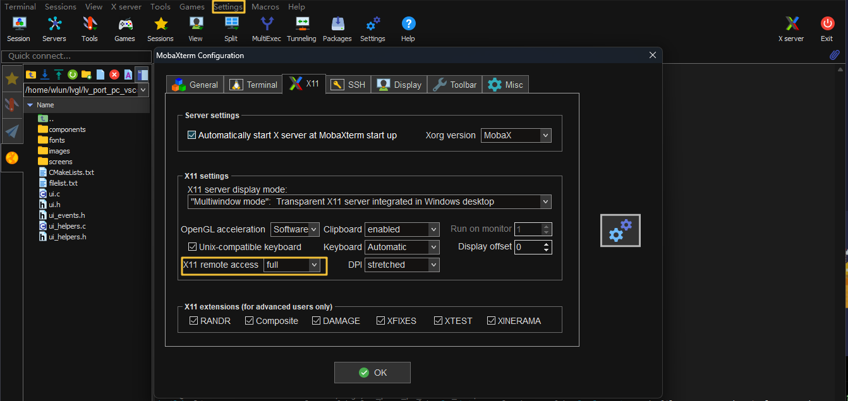The width and height of the screenshot is (848, 401).
Task: Click the large gears settings image in dialog
Action: pos(620,230)
